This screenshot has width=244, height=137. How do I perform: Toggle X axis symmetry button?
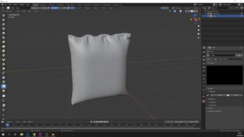[x=164, y=8]
